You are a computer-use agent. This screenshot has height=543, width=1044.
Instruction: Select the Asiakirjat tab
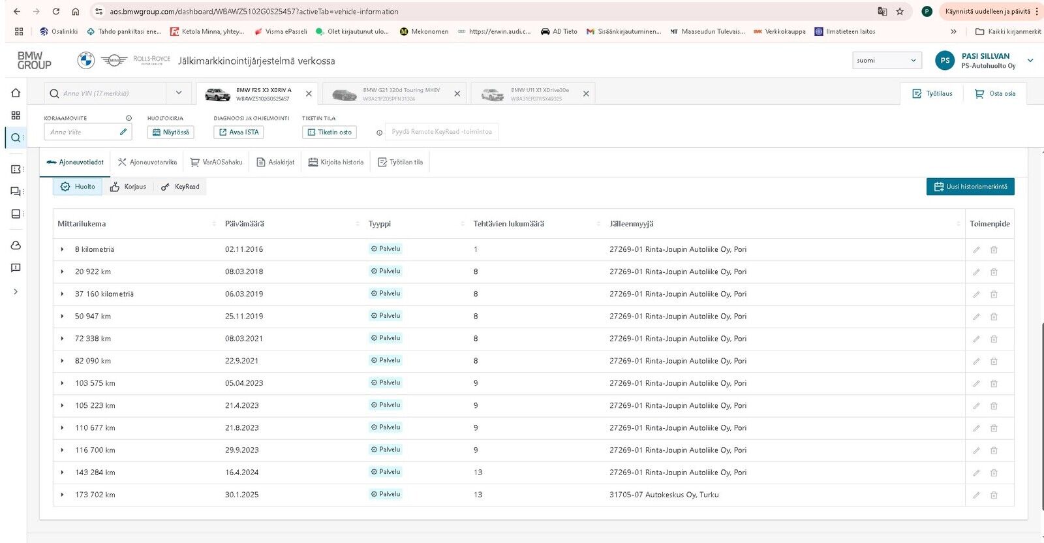tap(275, 162)
